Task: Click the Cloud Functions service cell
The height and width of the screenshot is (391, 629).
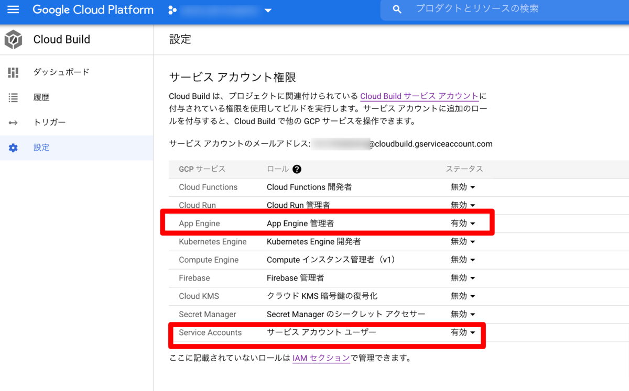Action: tap(208, 187)
